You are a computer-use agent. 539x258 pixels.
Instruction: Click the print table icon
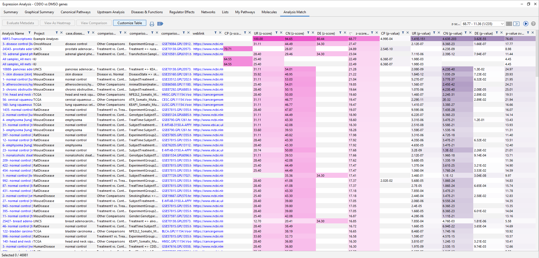pos(152,24)
